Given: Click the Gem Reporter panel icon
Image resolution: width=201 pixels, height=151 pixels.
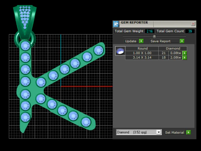Looking at the screenshot, I should [116, 24].
